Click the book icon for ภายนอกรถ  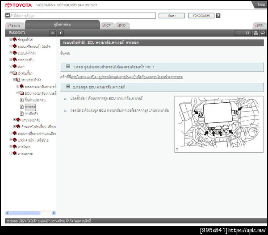click(15, 153)
